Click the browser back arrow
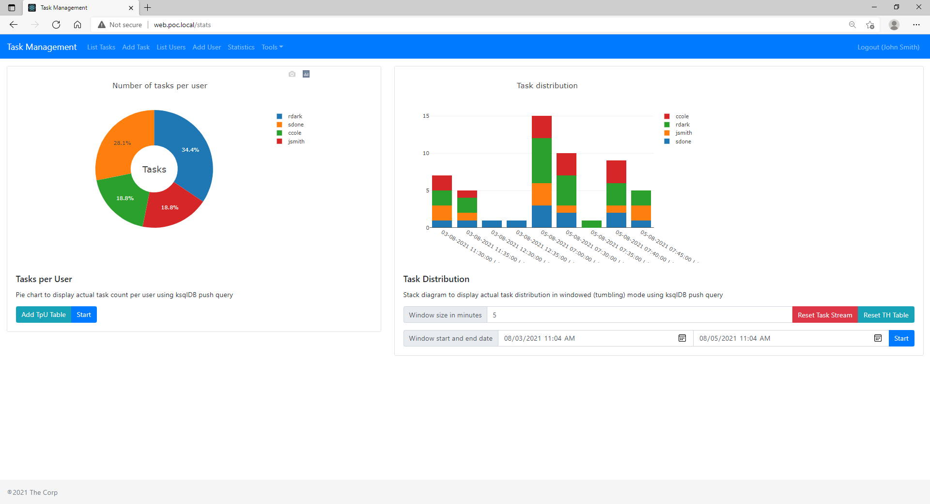 coord(14,25)
